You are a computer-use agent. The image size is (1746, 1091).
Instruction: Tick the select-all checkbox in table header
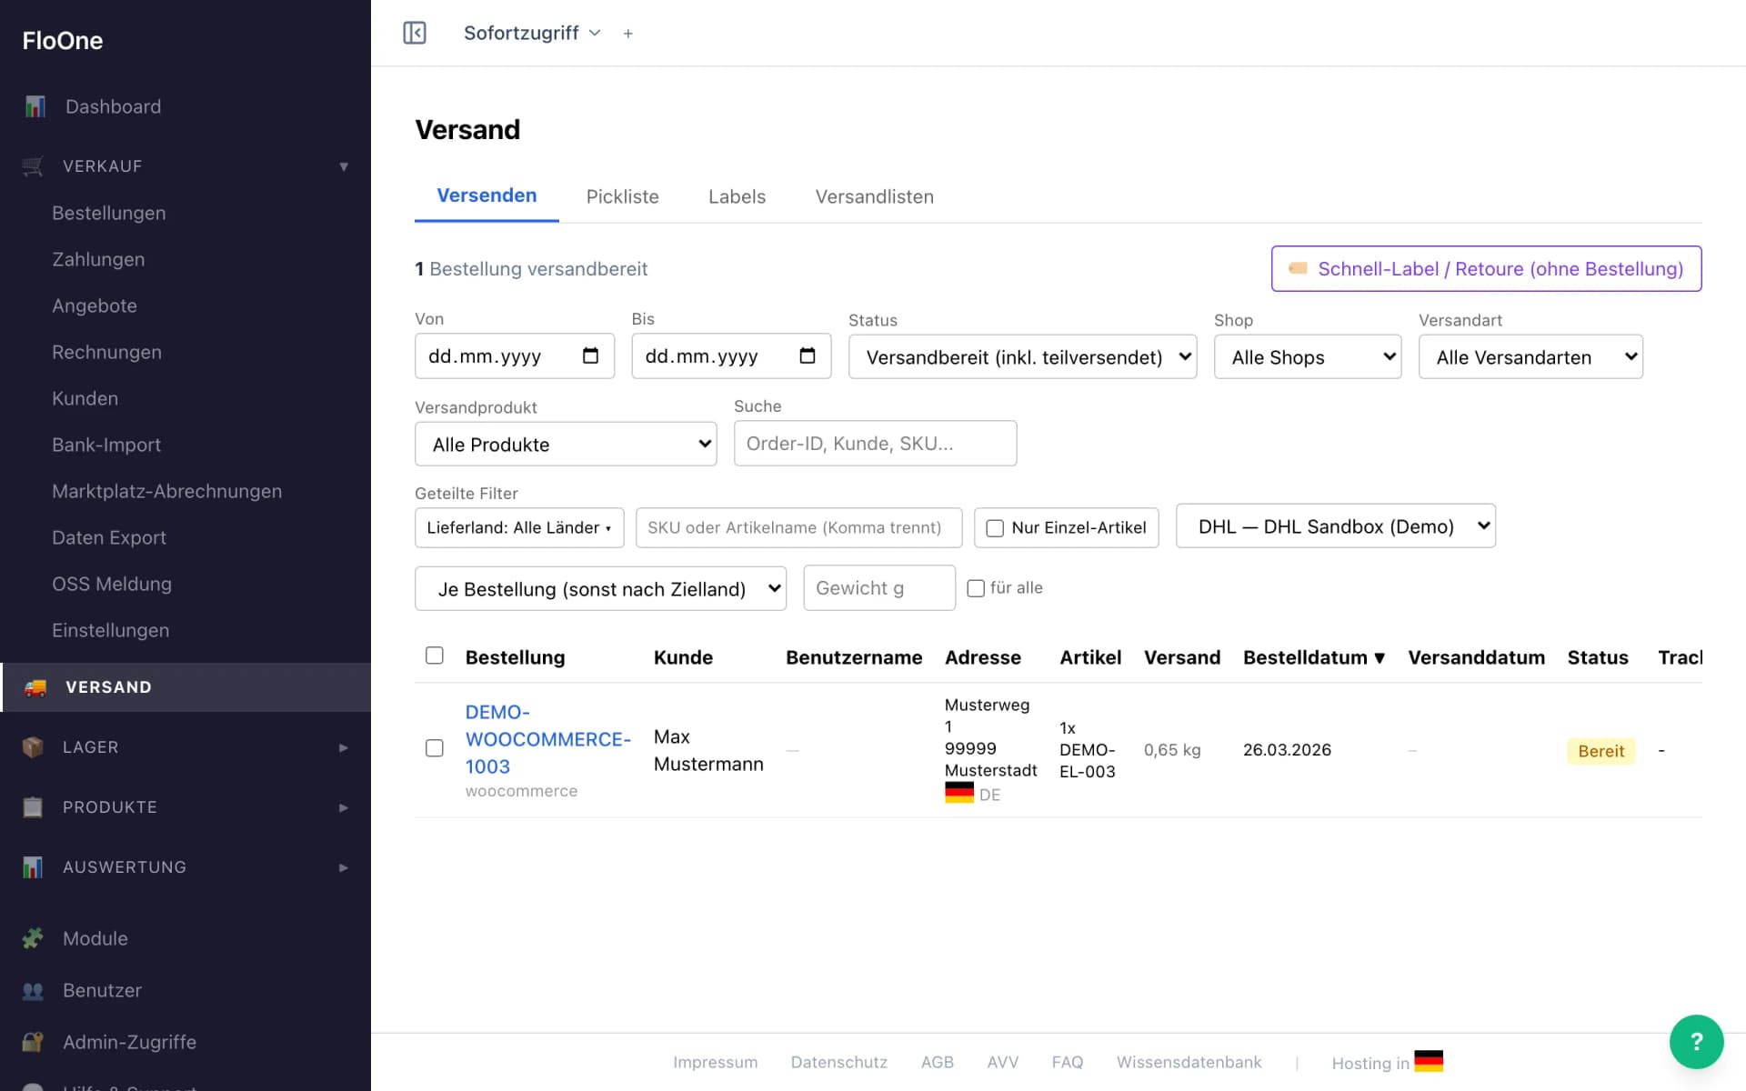point(435,656)
